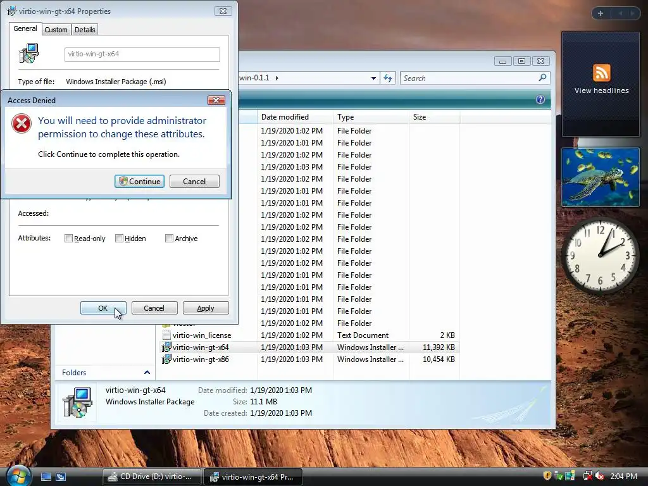The height and width of the screenshot is (486, 648).
Task: Click the sidebar next arrow
Action: (x=632, y=13)
